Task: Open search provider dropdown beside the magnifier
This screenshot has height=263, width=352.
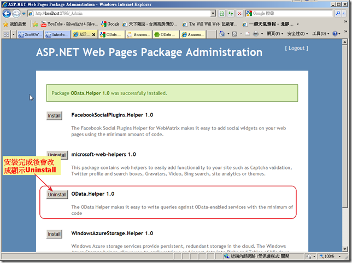Action: pos(344,14)
